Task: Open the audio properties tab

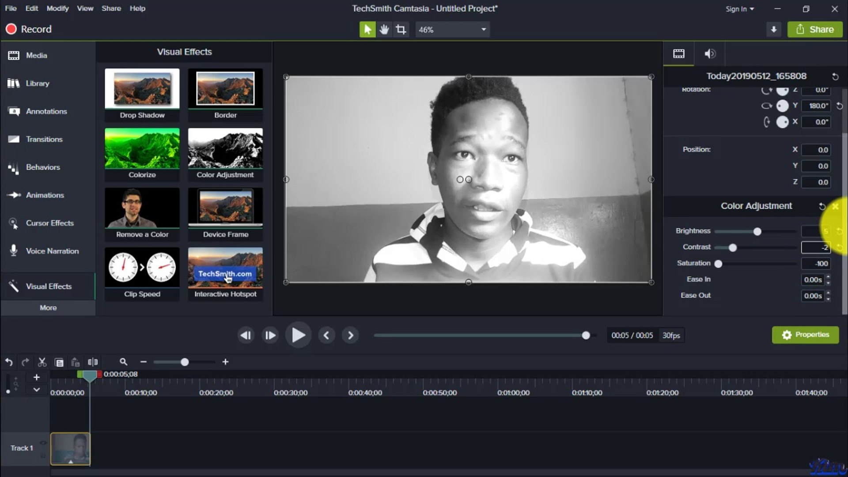Action: (710, 54)
